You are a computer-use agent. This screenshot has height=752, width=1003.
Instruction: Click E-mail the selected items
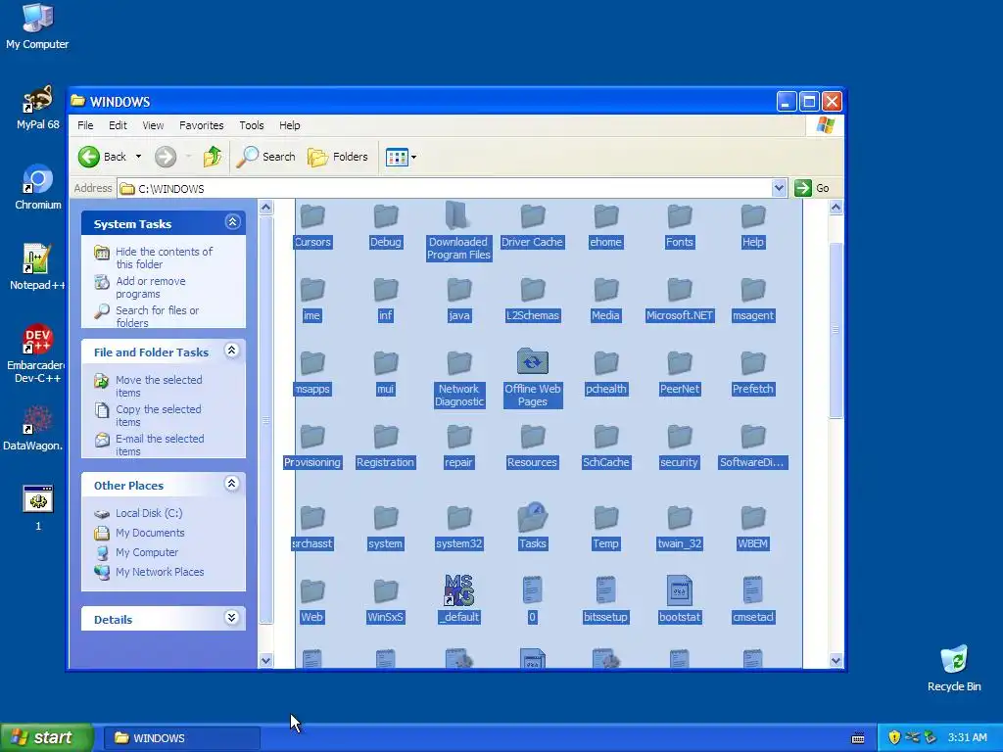(x=160, y=446)
